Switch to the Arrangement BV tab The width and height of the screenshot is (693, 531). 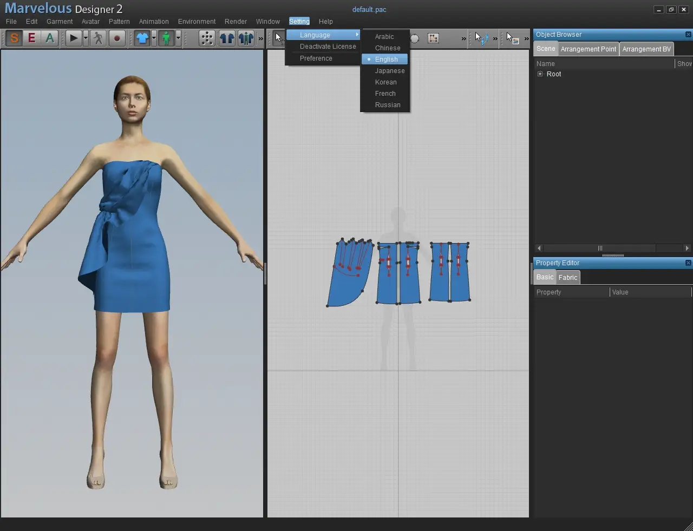pos(646,49)
